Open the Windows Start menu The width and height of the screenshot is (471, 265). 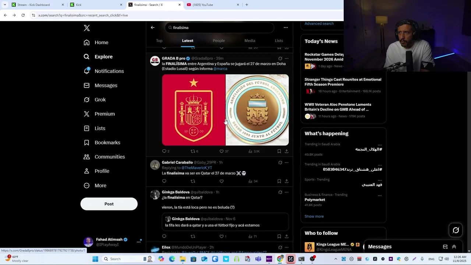click(95, 259)
